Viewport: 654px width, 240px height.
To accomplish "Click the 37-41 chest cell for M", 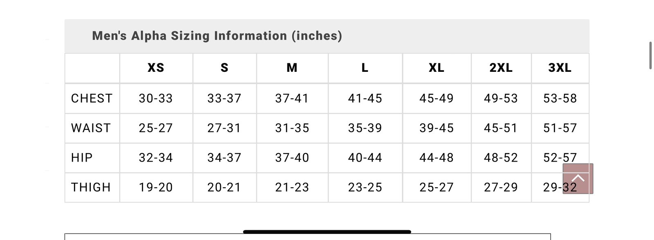I will coord(292,98).
